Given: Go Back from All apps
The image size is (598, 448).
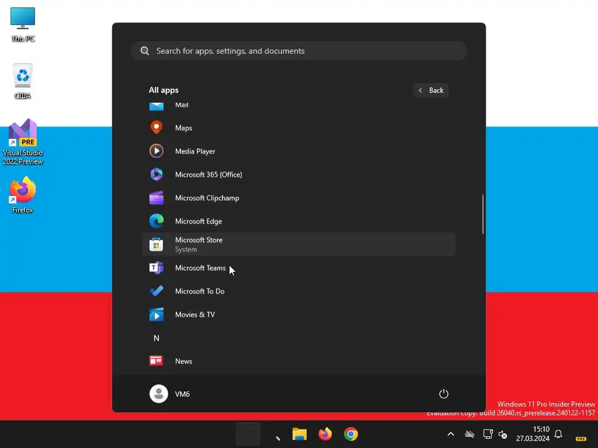Looking at the screenshot, I should tap(431, 90).
